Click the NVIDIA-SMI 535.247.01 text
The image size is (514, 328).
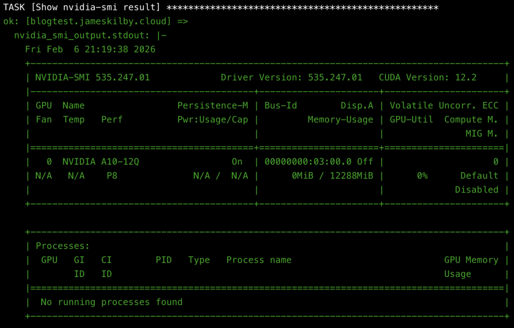[x=92, y=78]
